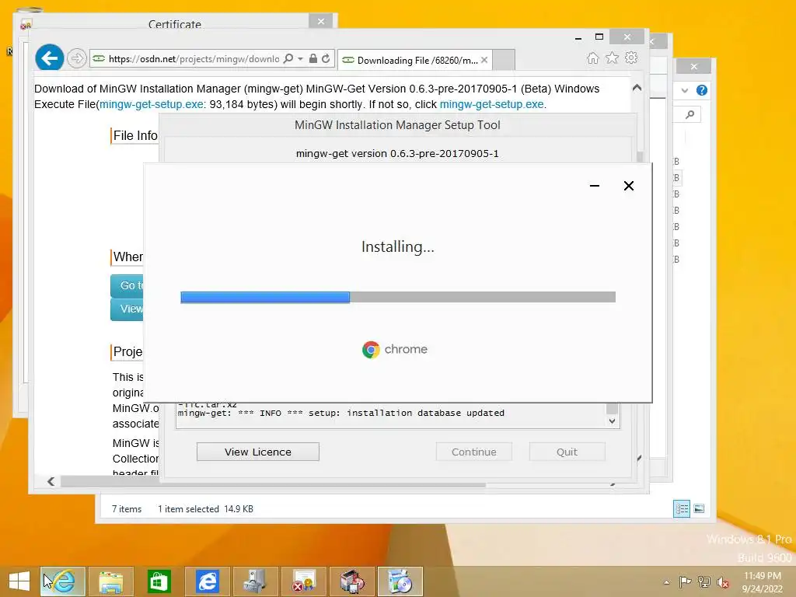Screen dimensions: 796x597
Task: Click the MinGW Installation Manager Setup Tool title
Action: 397,125
